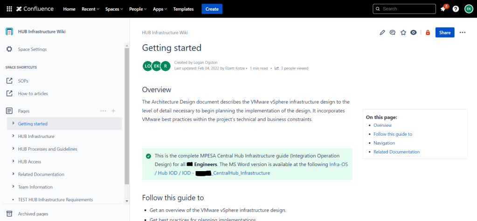The width and height of the screenshot is (477, 221).
Task: Jump to Related Documentation in page contents
Action: tap(396, 152)
